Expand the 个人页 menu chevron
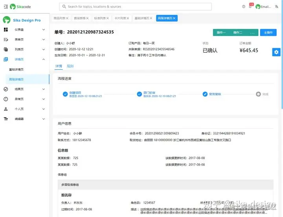Viewport: 283px width, 217px height. [44, 109]
